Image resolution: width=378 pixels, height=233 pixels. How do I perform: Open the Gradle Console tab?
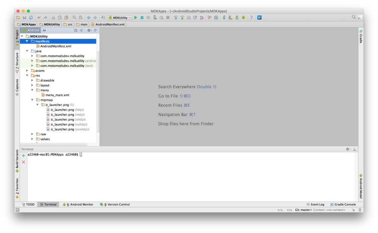343,204
